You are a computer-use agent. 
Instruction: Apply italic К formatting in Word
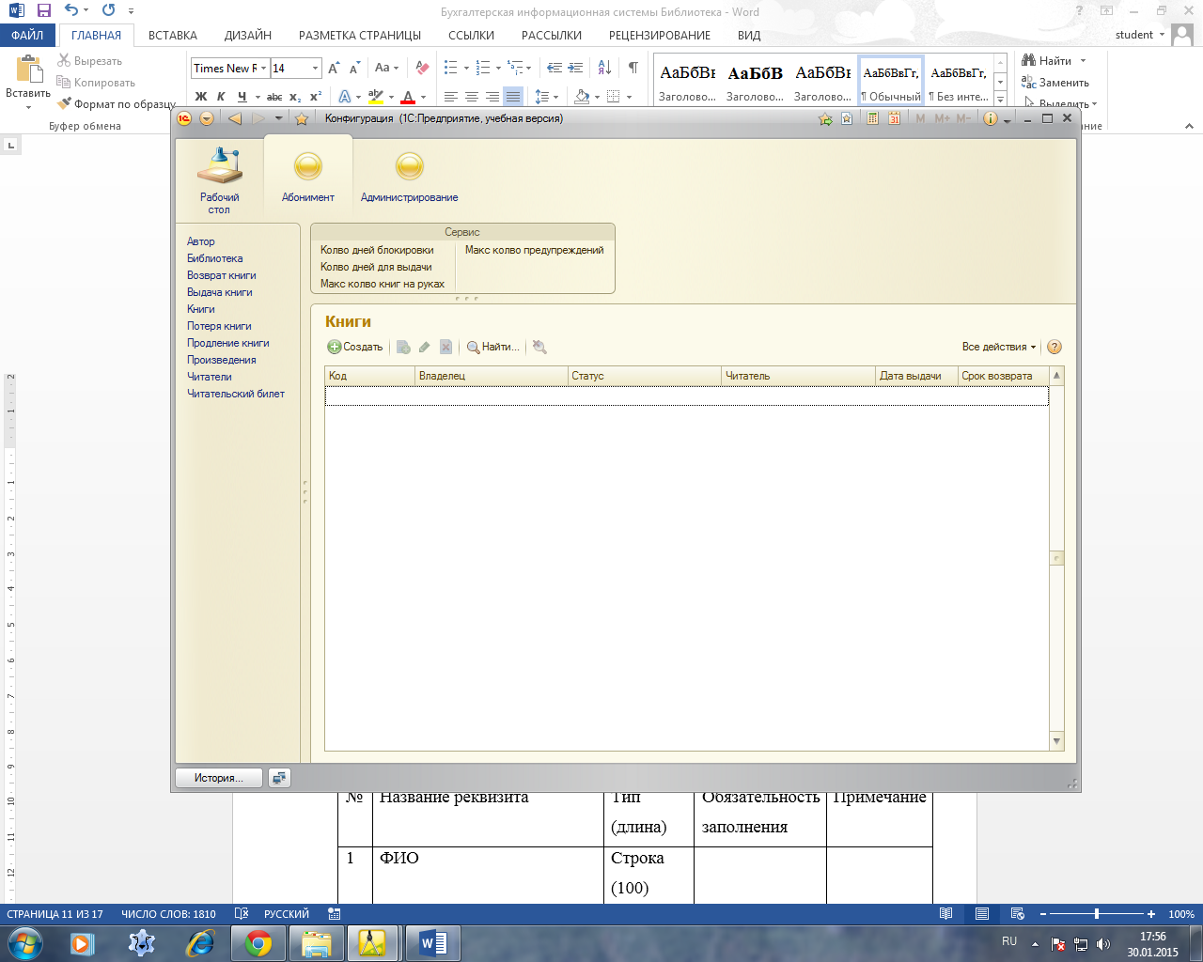tap(221, 97)
